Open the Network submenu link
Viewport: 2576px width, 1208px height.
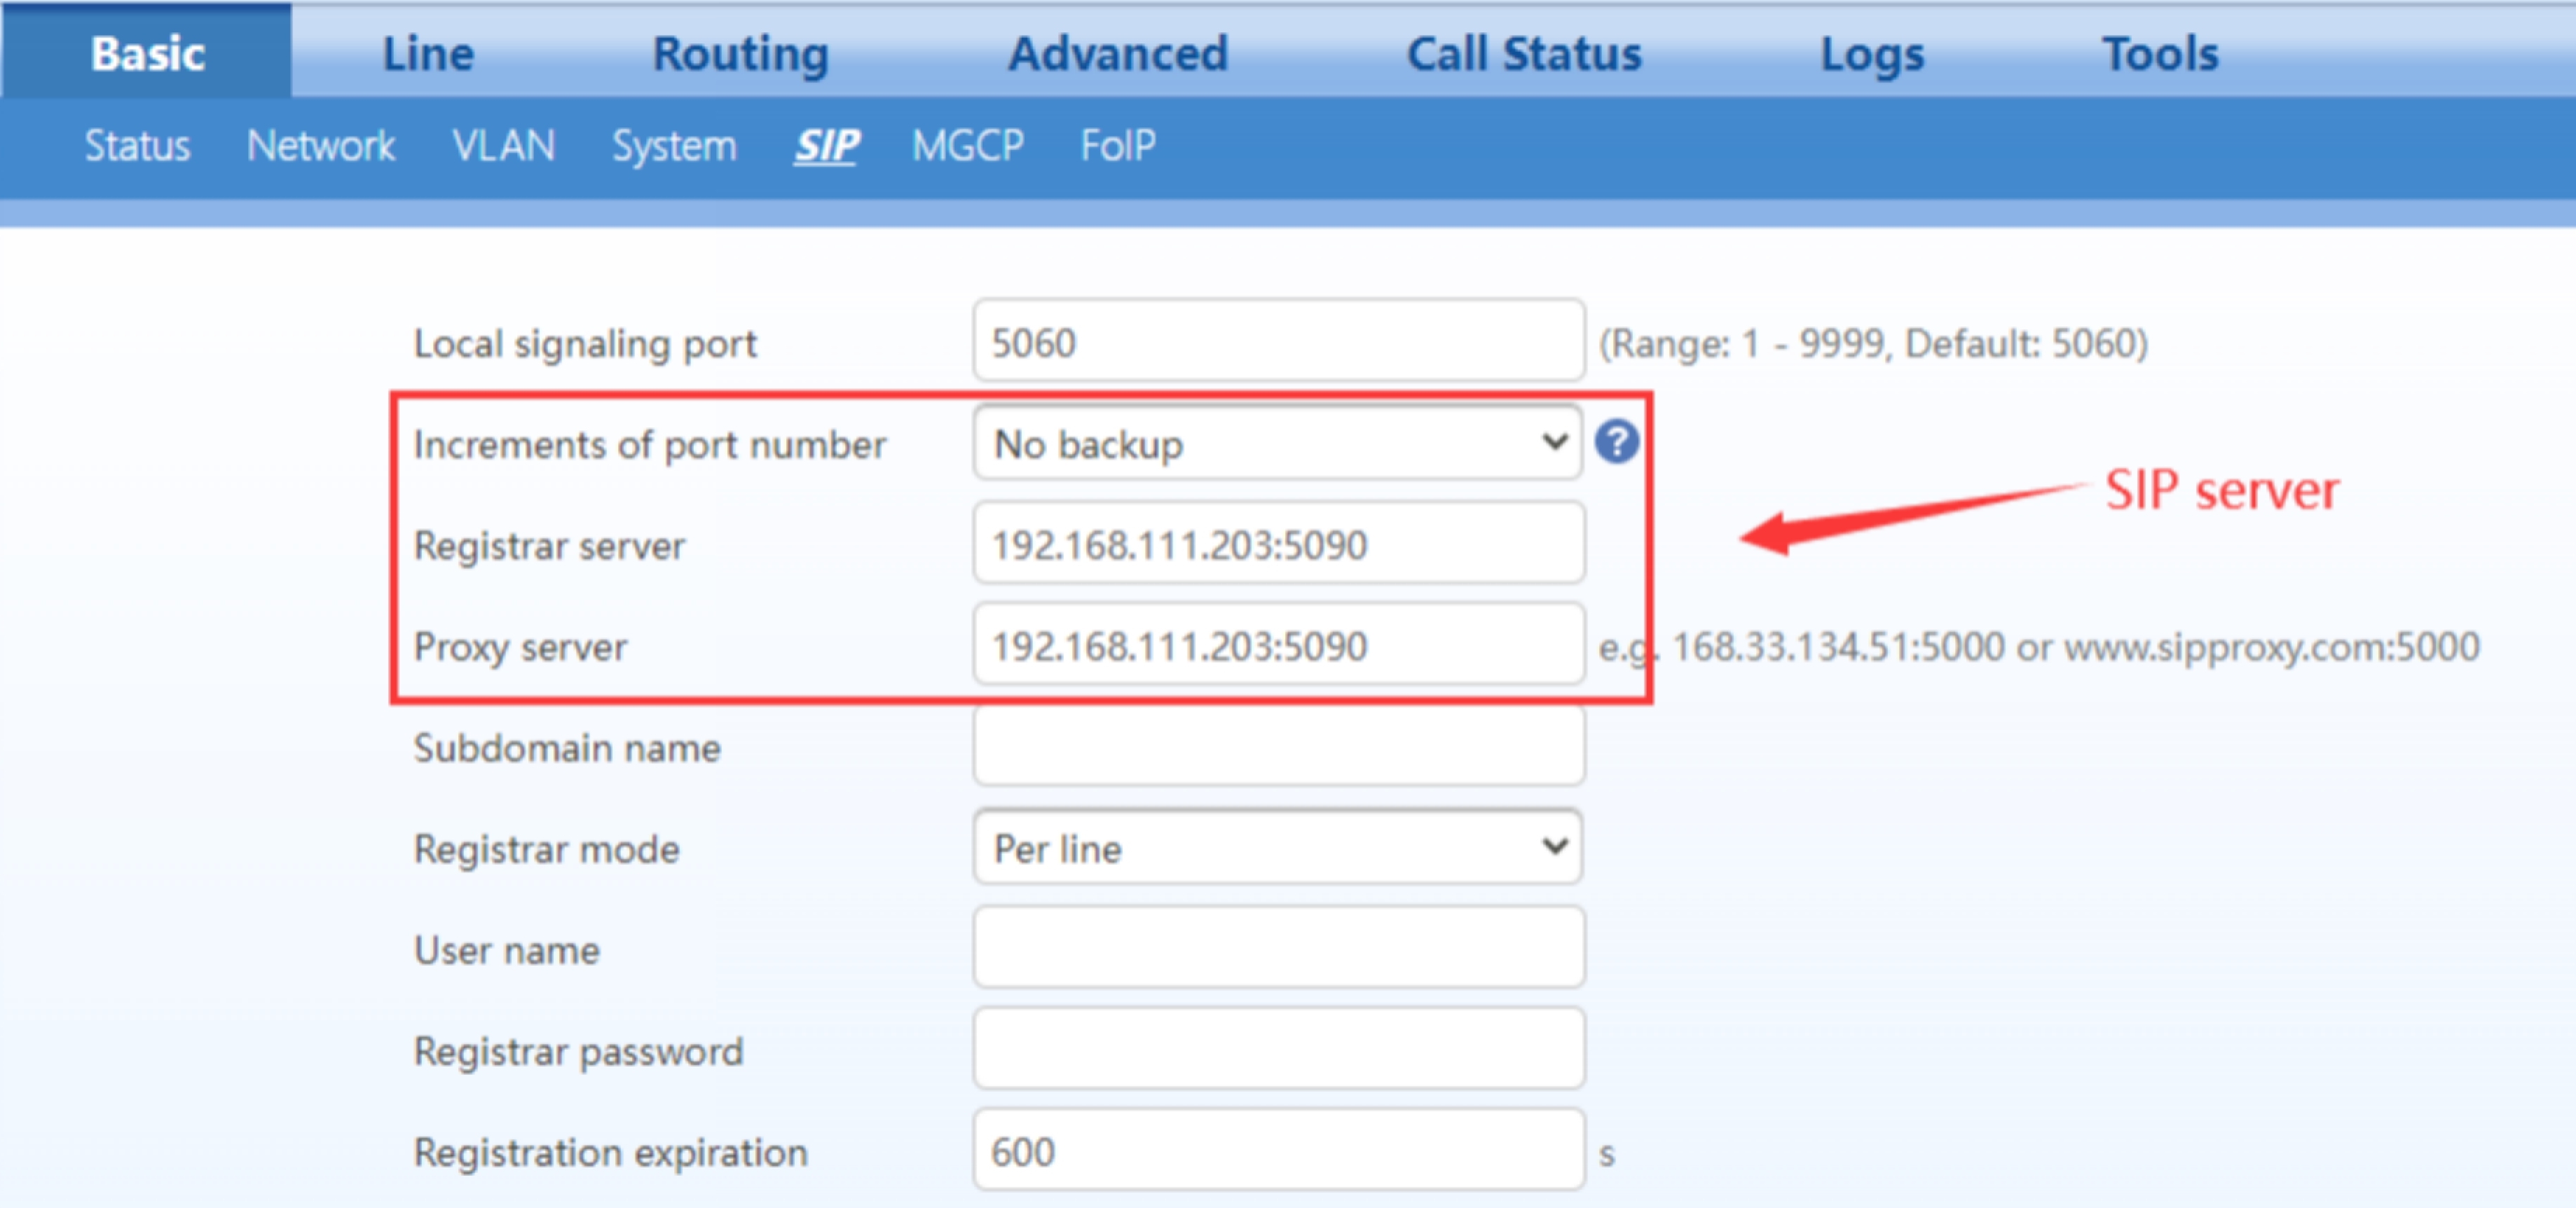tap(321, 146)
